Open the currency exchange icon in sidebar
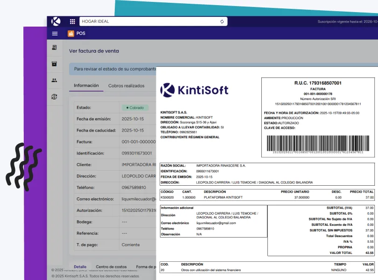The image size is (378, 280). coord(55,97)
